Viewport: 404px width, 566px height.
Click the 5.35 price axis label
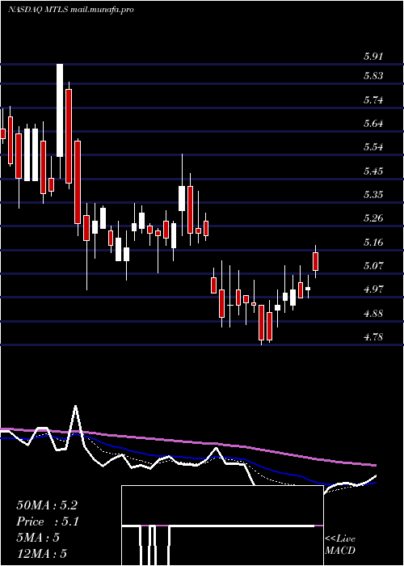(373, 195)
